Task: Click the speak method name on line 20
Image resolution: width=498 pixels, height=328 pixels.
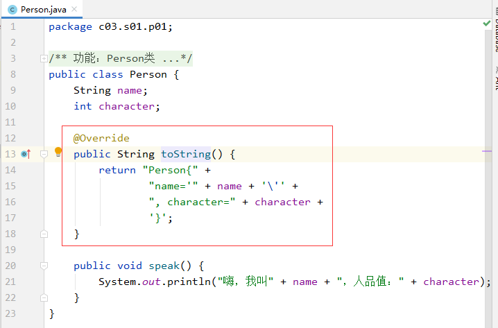Action: point(164,266)
